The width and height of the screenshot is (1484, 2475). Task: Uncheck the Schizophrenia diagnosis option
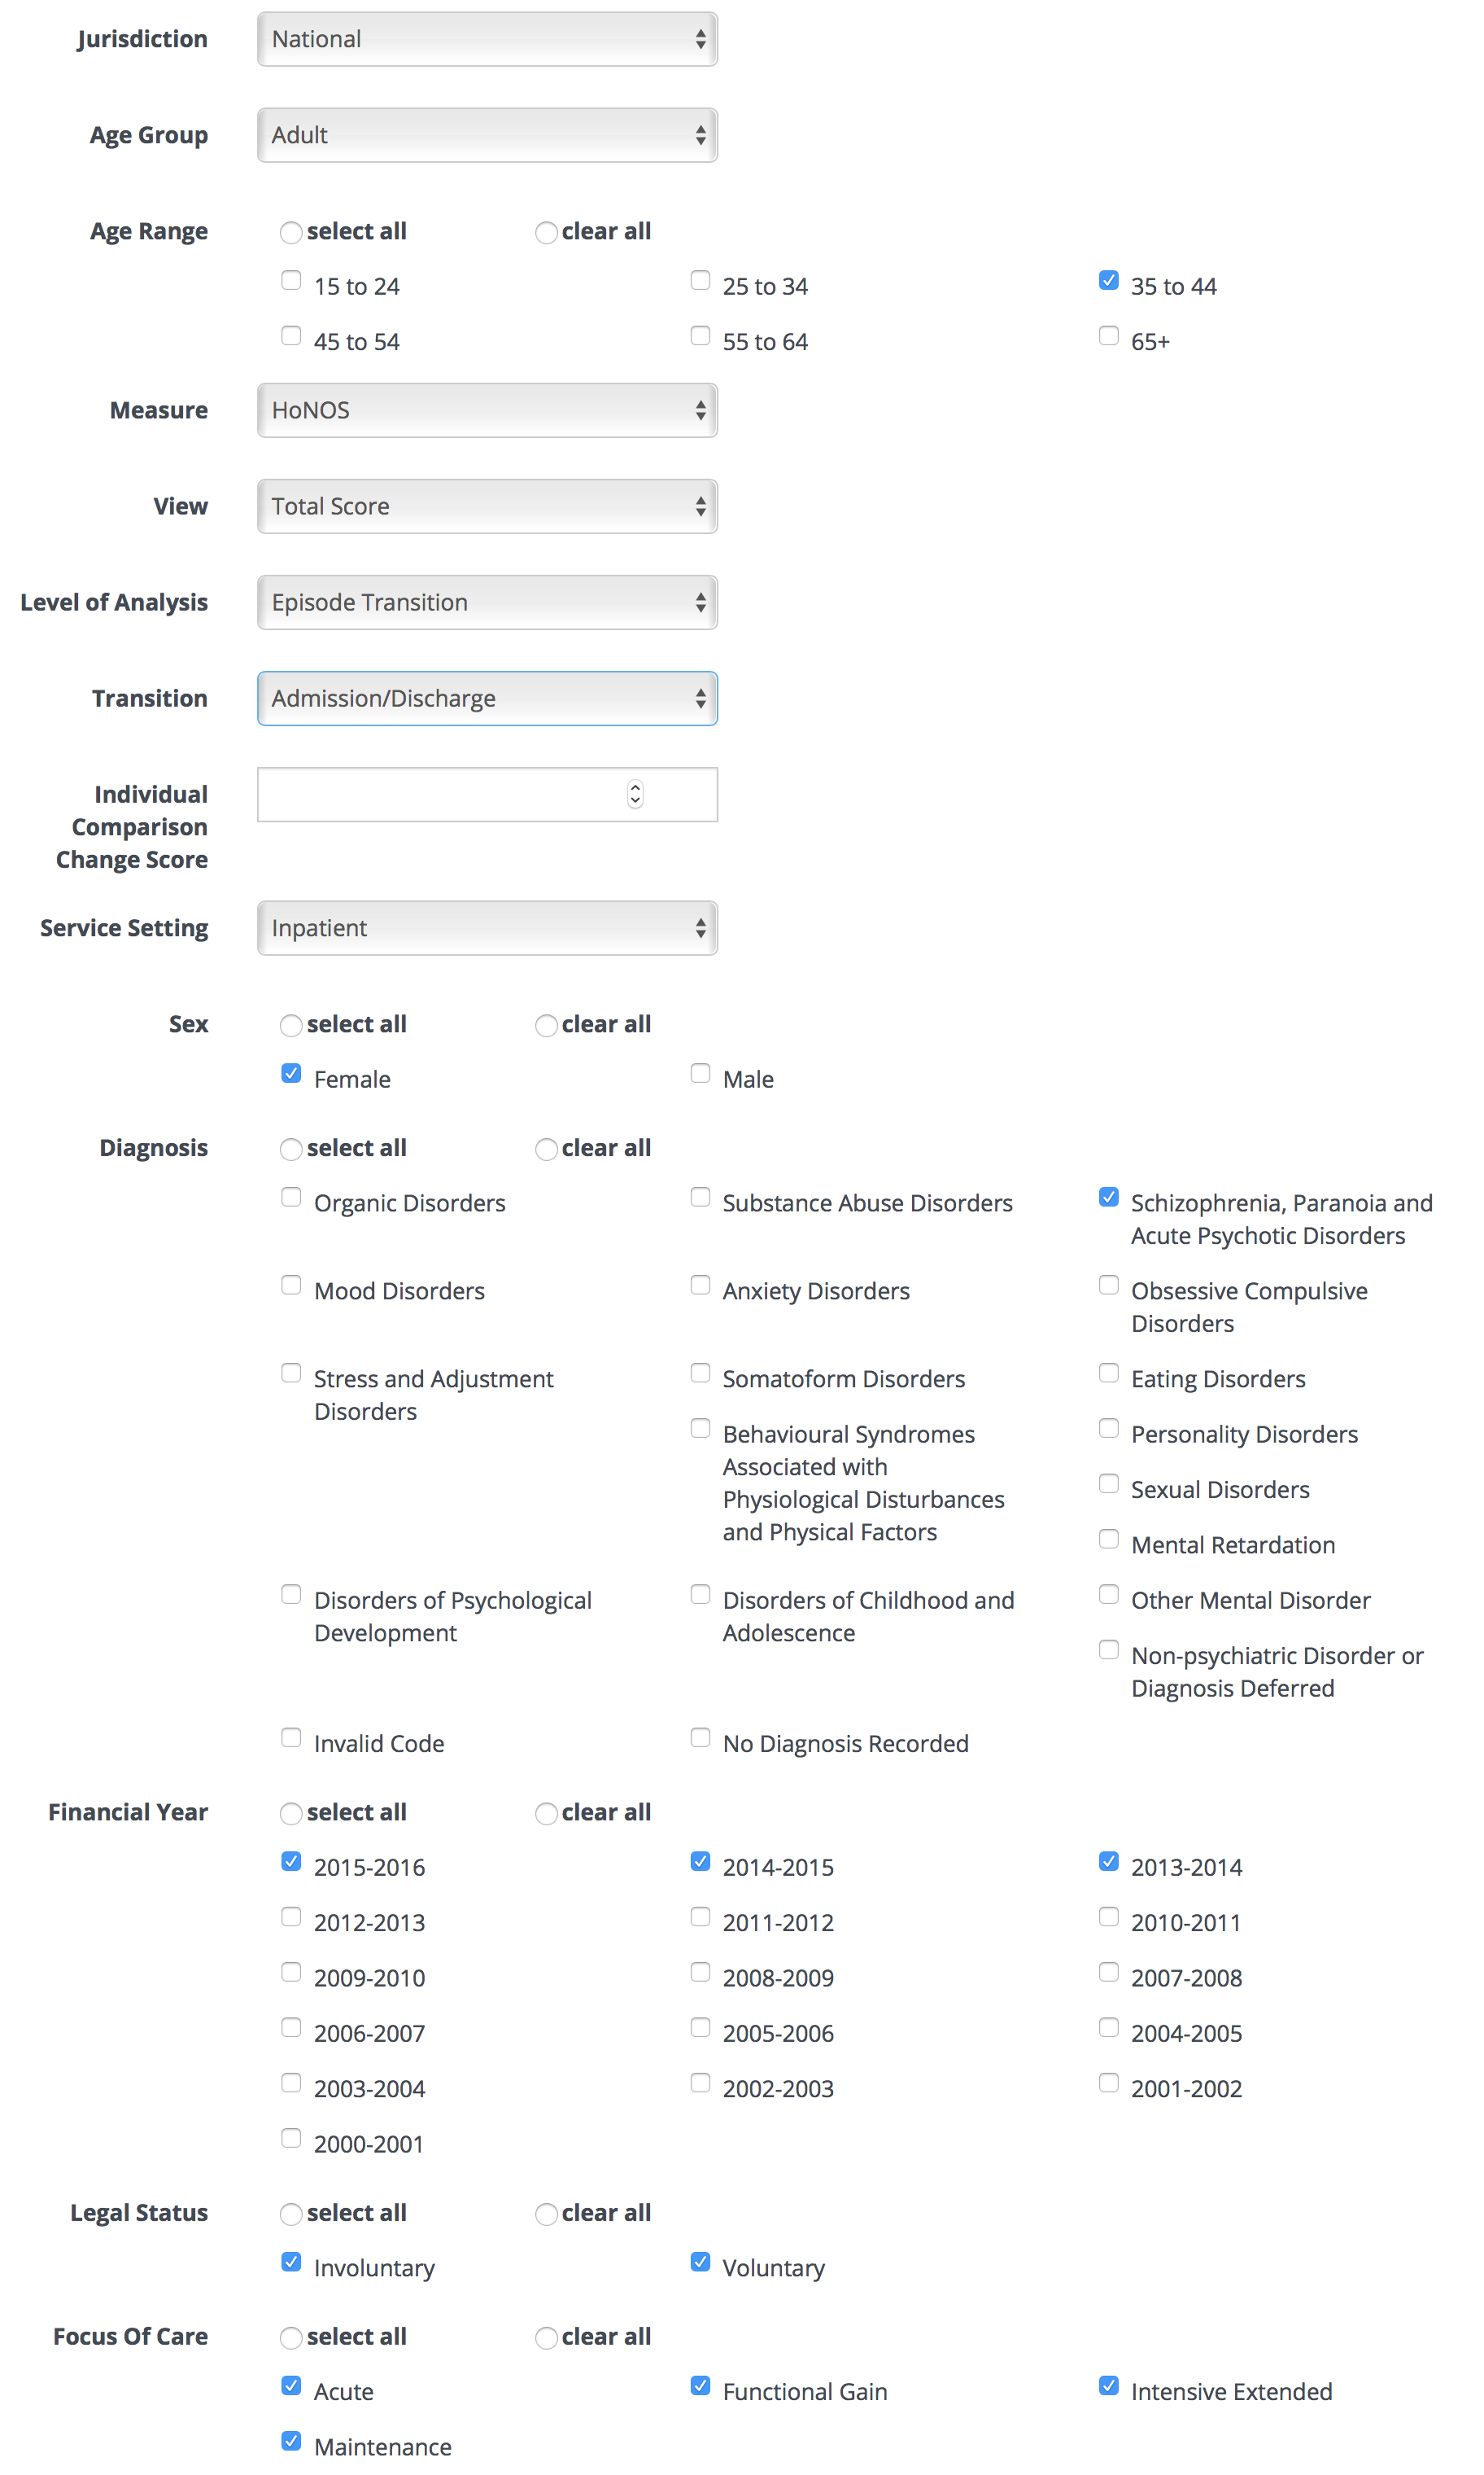pos(1108,1197)
